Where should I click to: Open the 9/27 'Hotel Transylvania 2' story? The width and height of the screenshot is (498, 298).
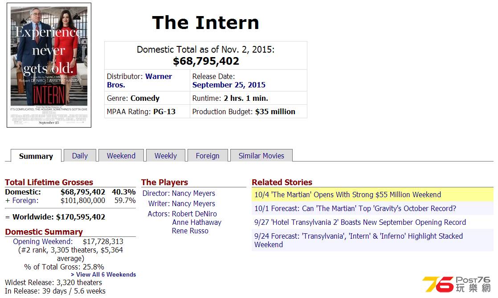tap(360, 222)
